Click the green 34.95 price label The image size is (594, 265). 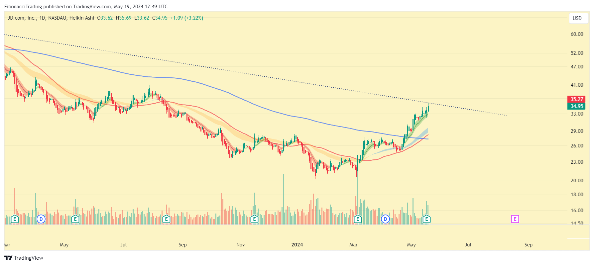coord(576,106)
